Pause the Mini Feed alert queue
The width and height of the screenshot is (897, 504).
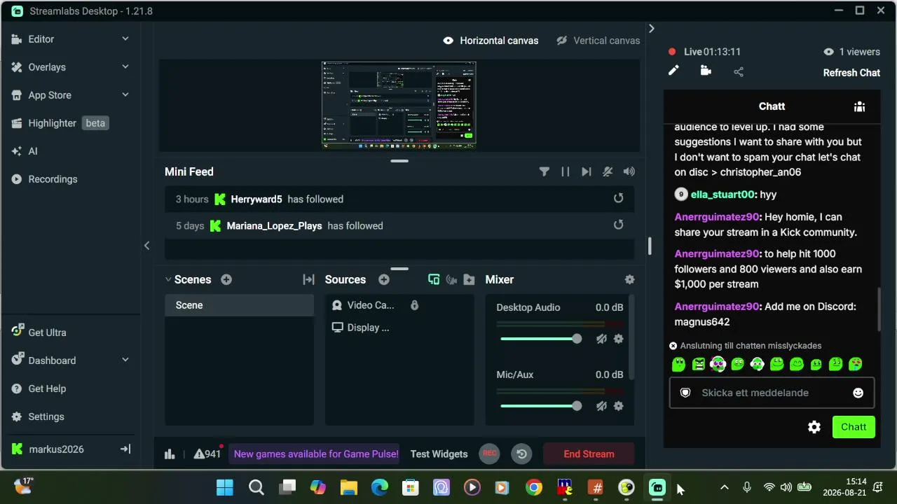tap(566, 171)
